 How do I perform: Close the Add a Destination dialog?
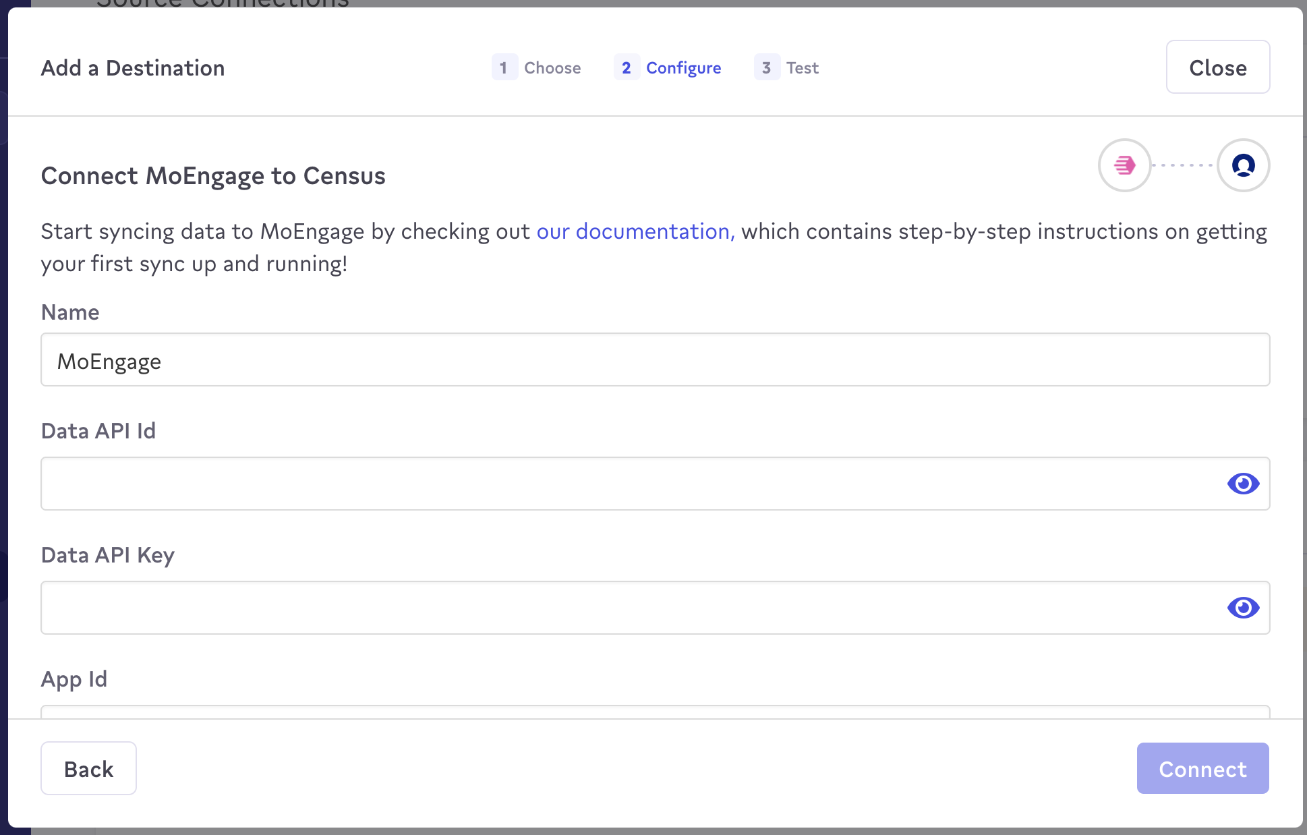coord(1217,67)
